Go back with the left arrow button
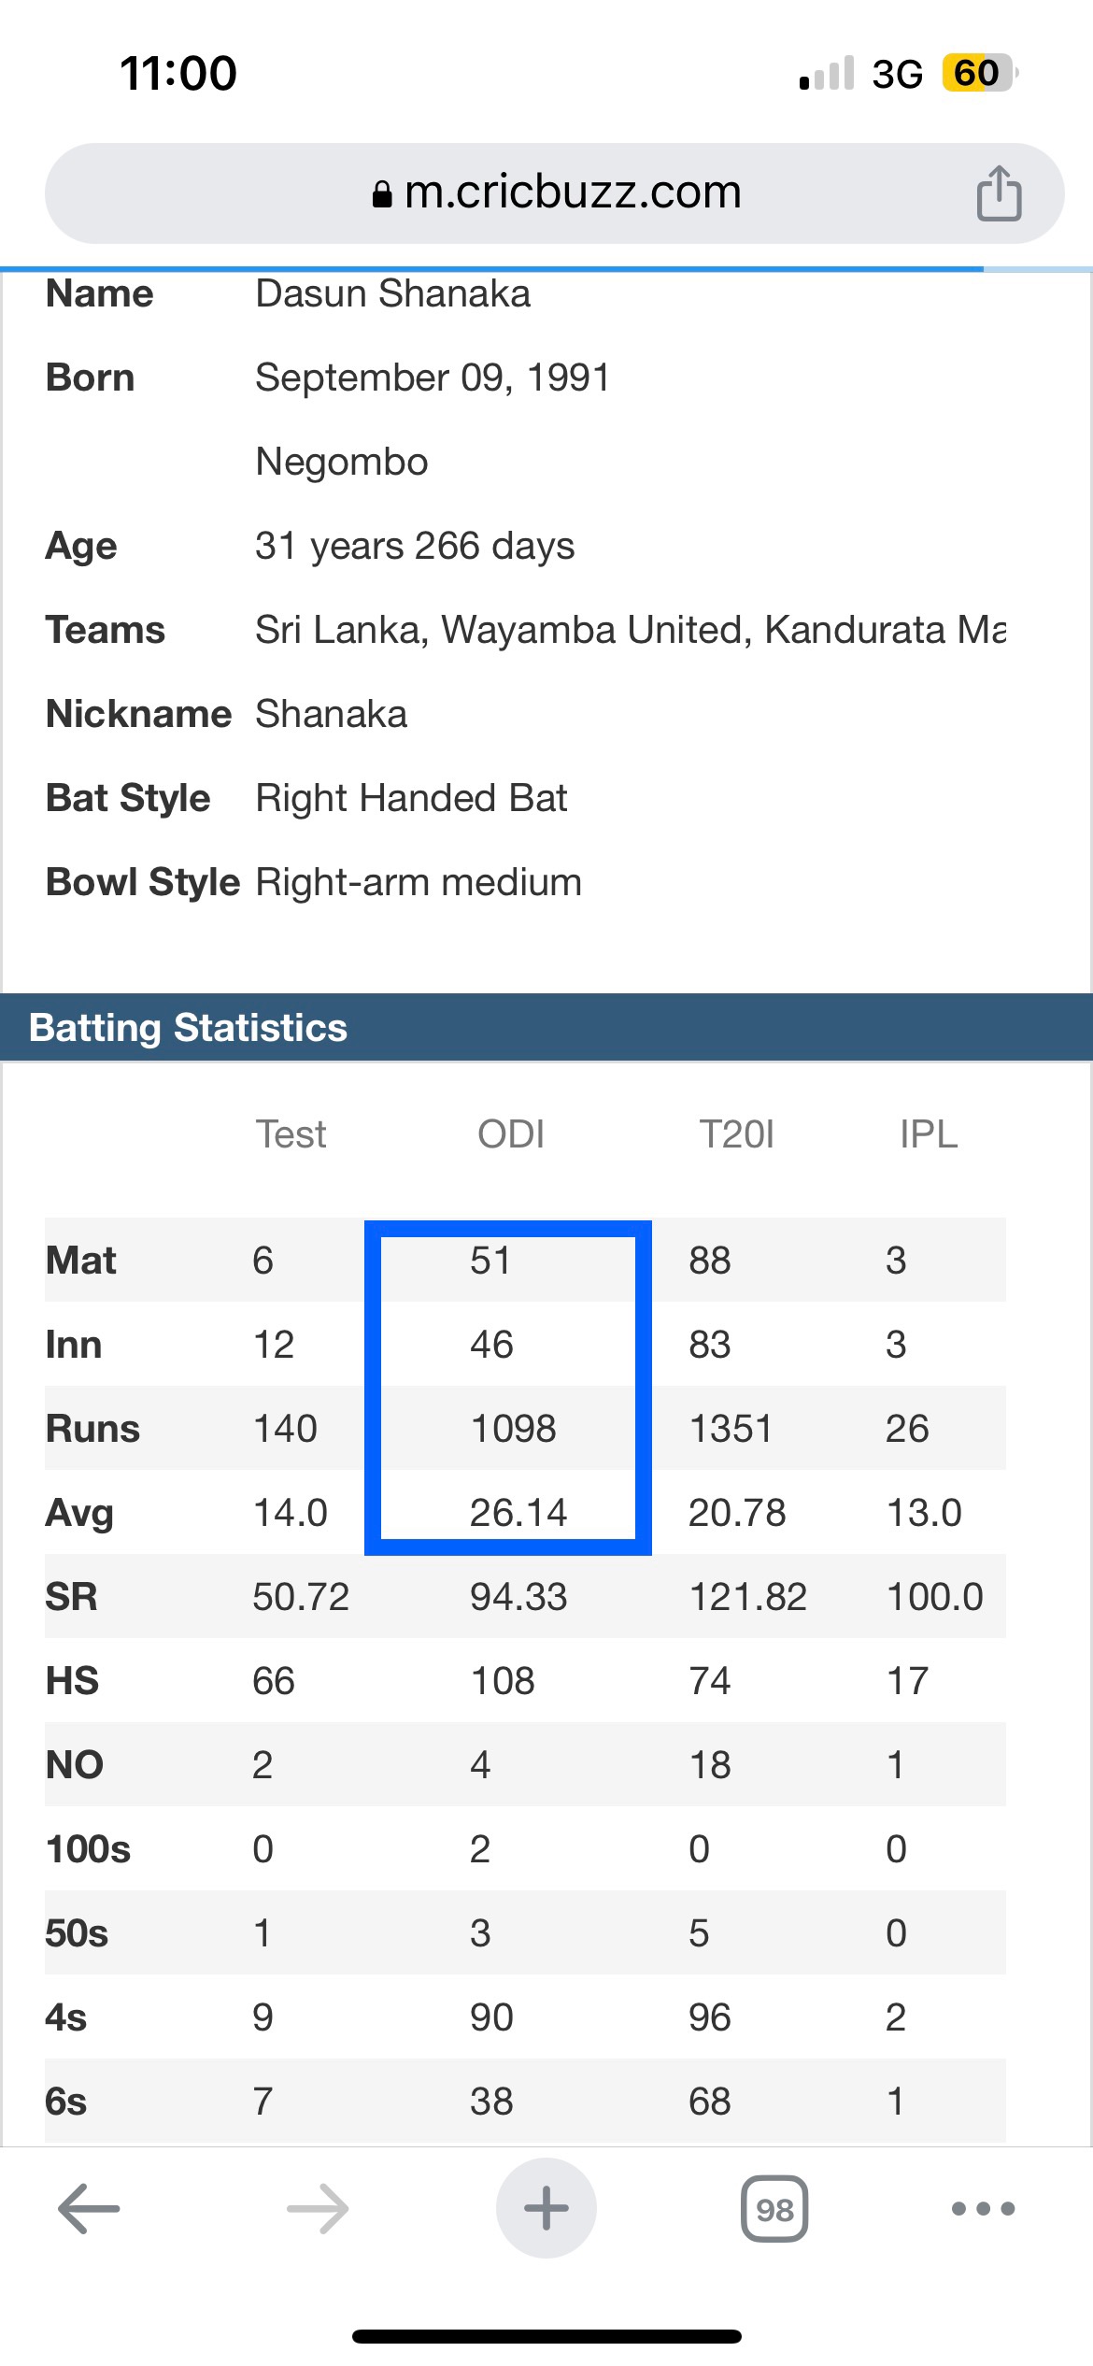The height and width of the screenshot is (2366, 1093). coord(89,2208)
